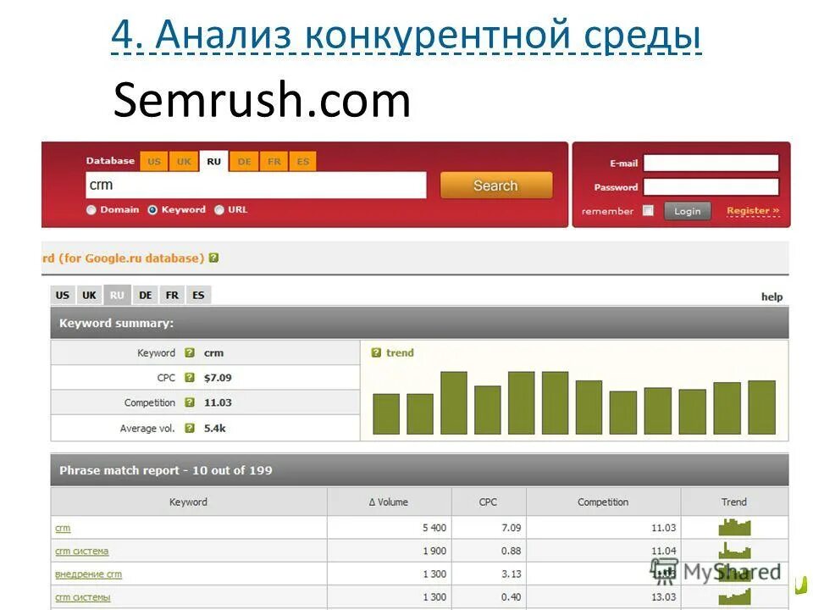Viewport: 813px width, 610px height.
Task: Open trend mini chart in crm система row
Action: tap(734, 550)
